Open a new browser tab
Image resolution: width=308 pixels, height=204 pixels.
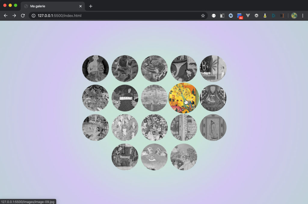tap(91, 6)
